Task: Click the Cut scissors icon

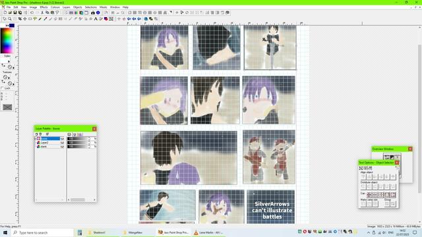Action: coord(42,13)
